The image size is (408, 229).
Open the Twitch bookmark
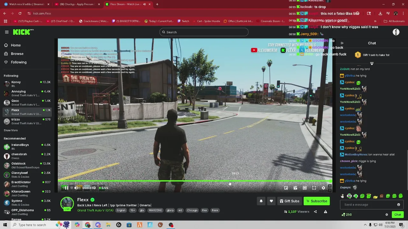[183, 21]
